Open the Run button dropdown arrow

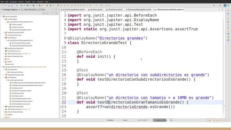pos(30,5)
